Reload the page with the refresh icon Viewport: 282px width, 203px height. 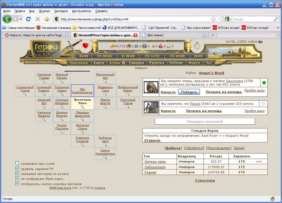pos(28,19)
